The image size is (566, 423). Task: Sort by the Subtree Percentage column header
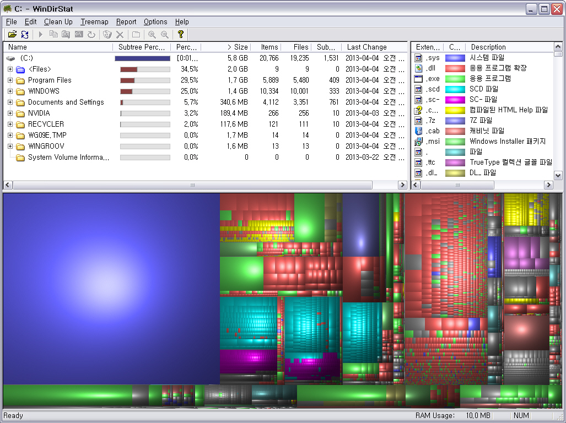[142, 47]
